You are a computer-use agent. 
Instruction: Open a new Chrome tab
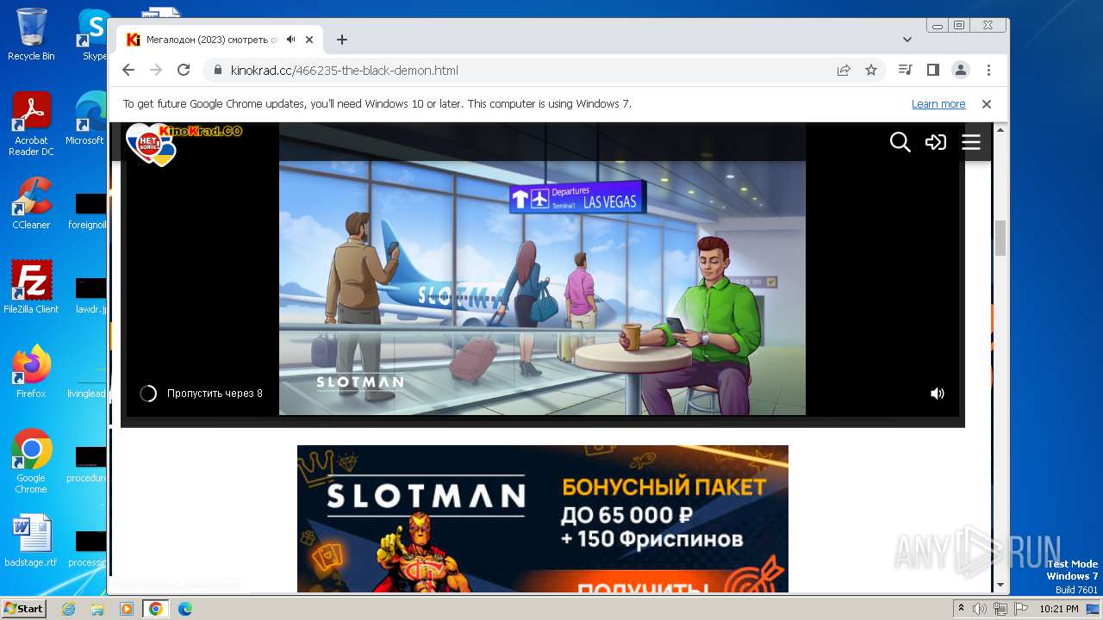[342, 40]
